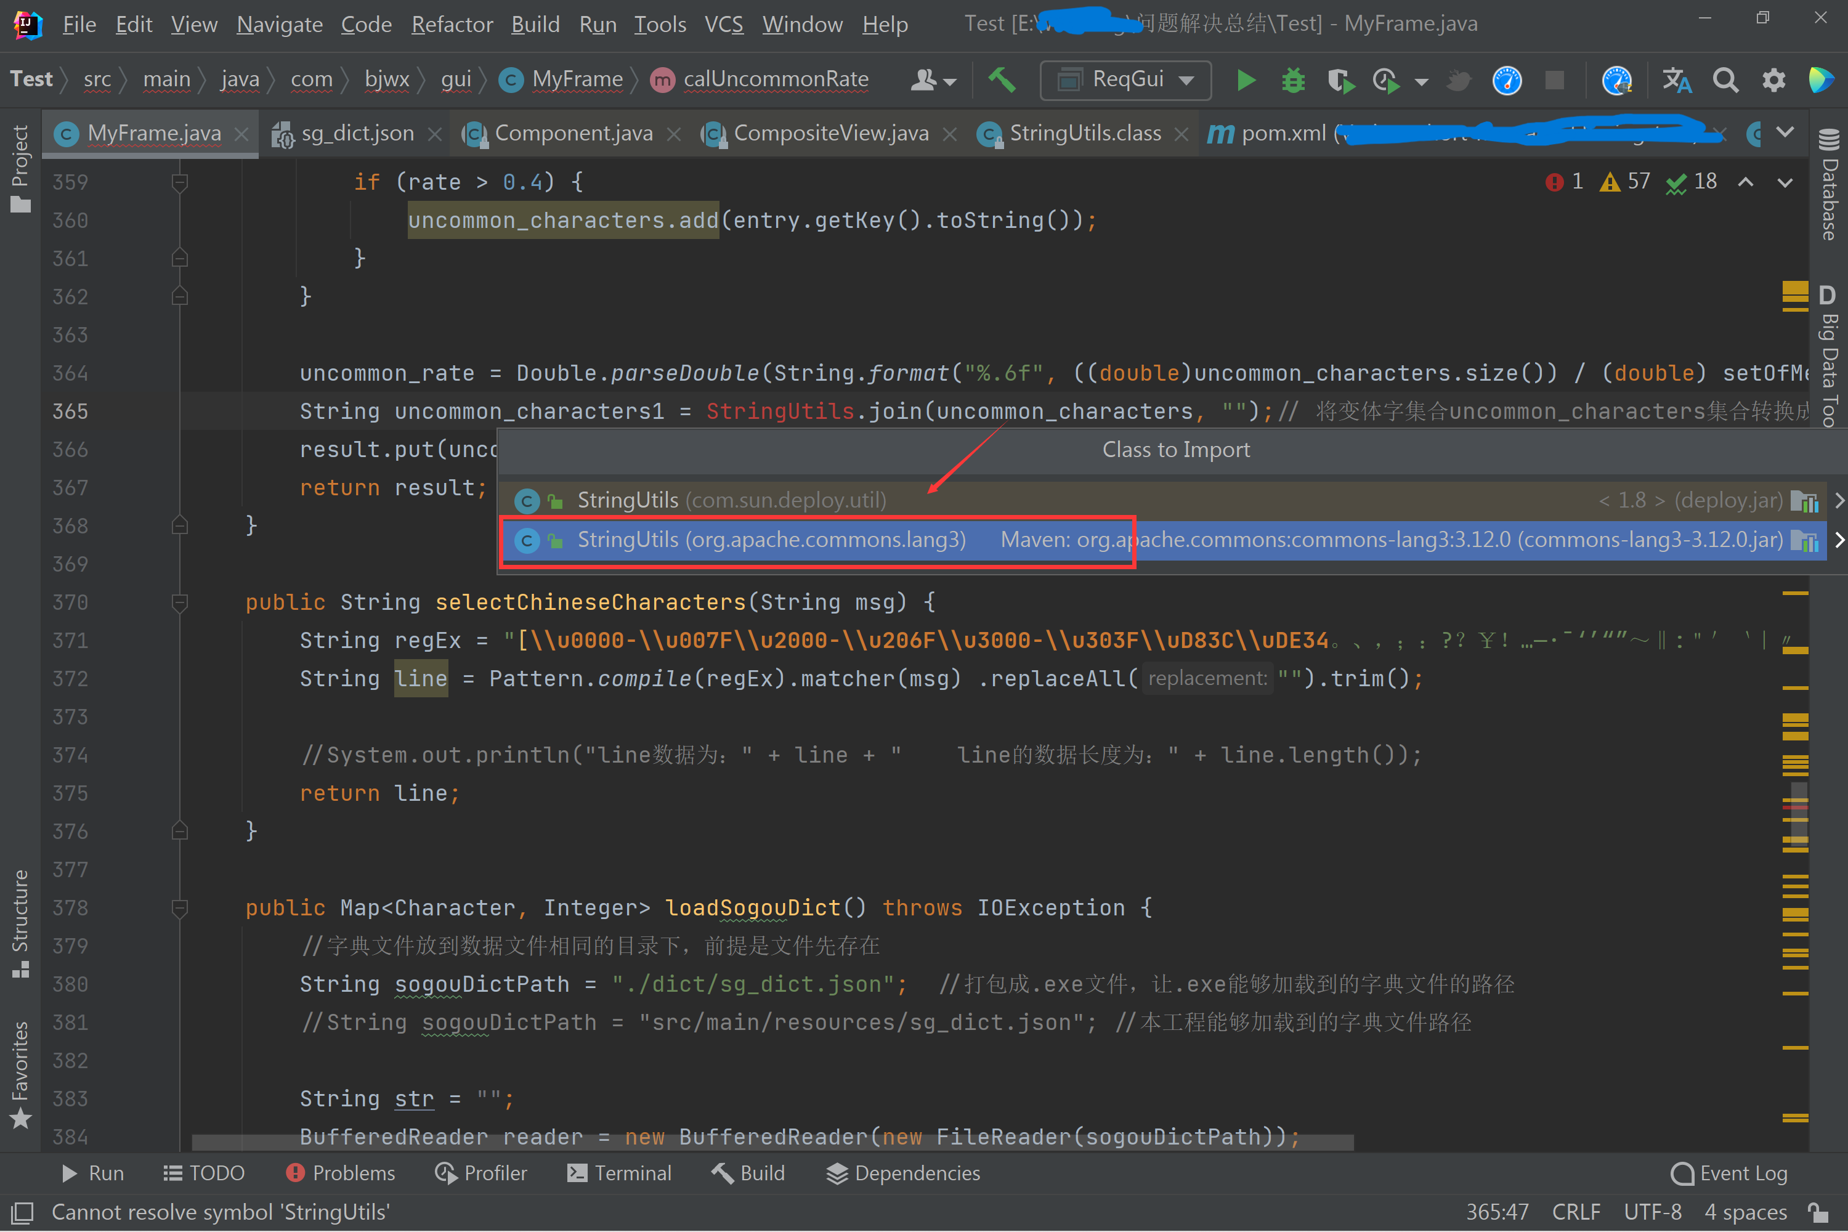Expand the hidden editor tabs chevron
1848x1232 pixels.
point(1785,133)
